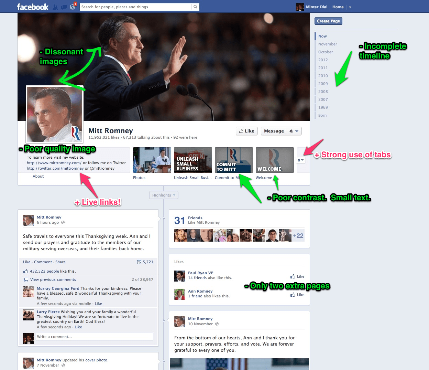Open Highlights filter dropdown
This screenshot has height=370, width=429.
(x=164, y=195)
